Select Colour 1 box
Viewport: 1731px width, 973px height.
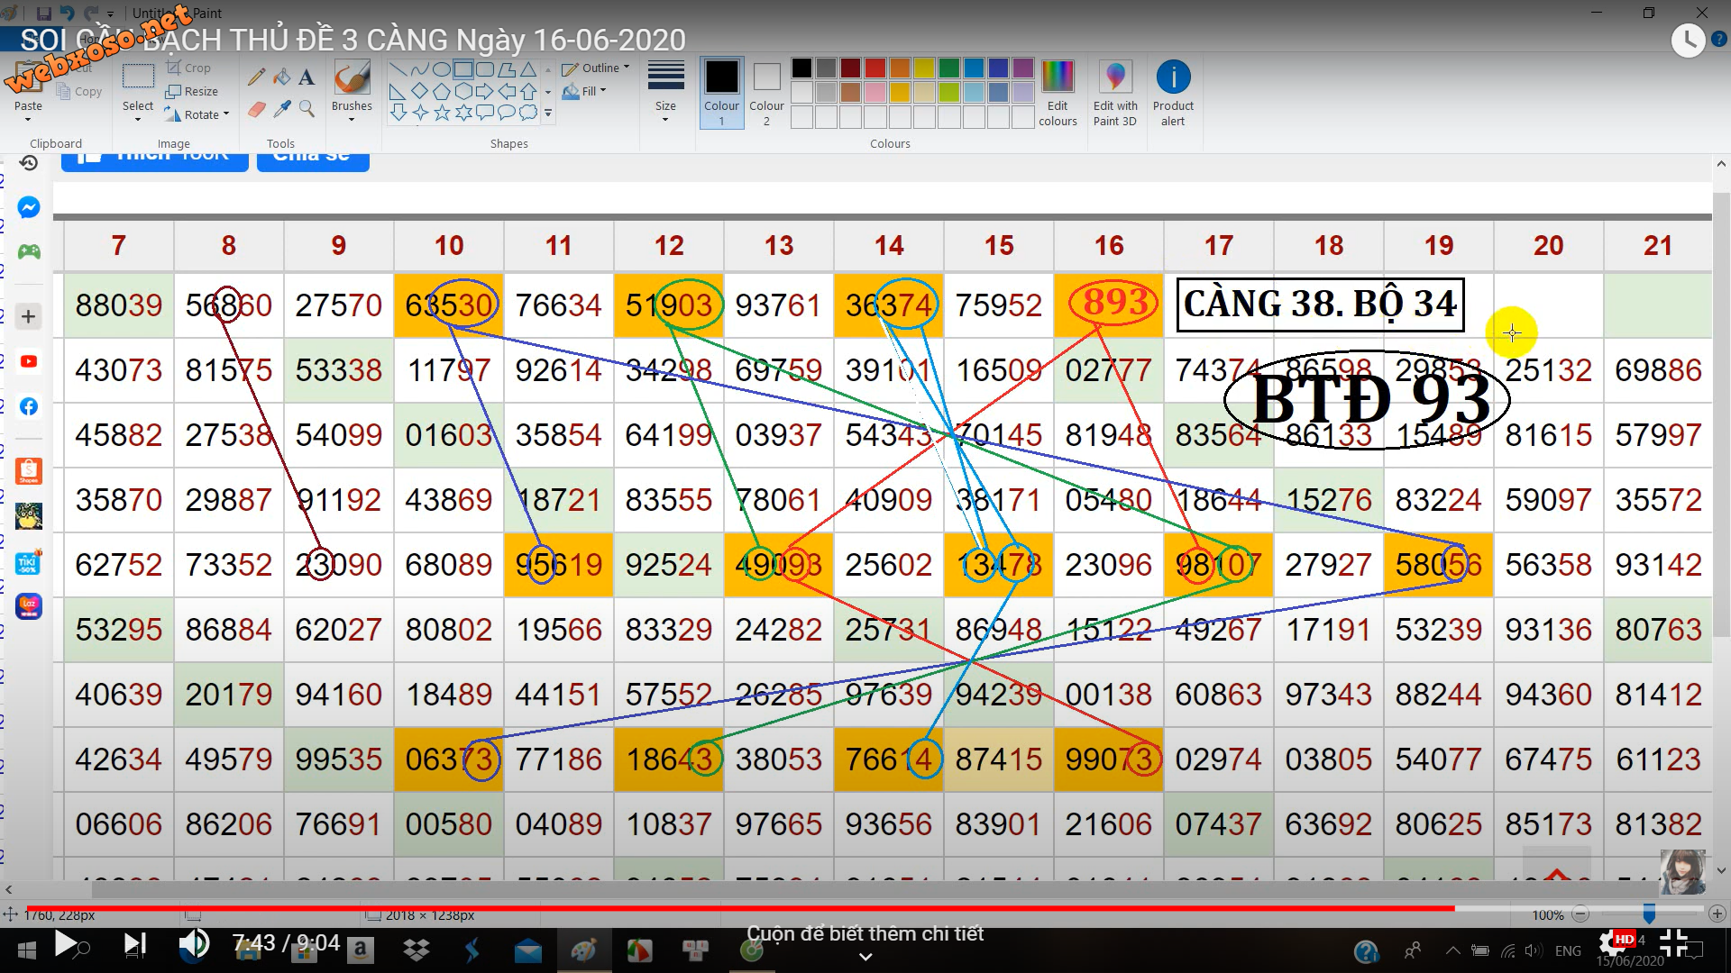(x=721, y=93)
